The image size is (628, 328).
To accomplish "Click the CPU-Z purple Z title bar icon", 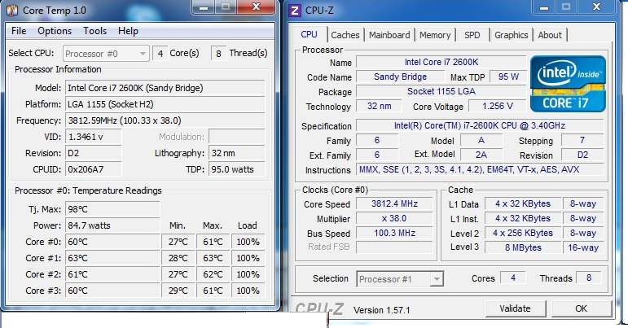I will (x=295, y=10).
